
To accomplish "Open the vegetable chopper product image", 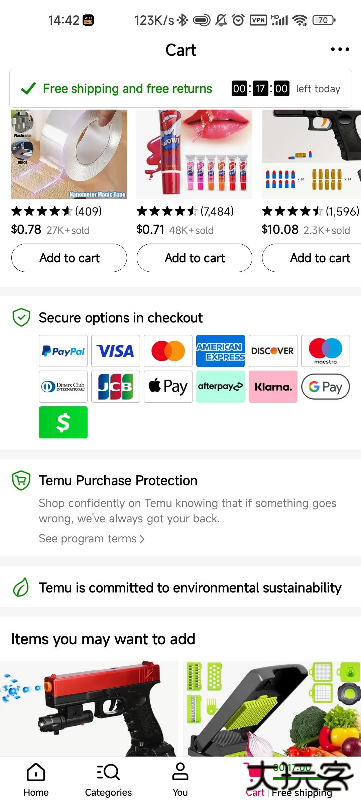I will coord(272,708).
